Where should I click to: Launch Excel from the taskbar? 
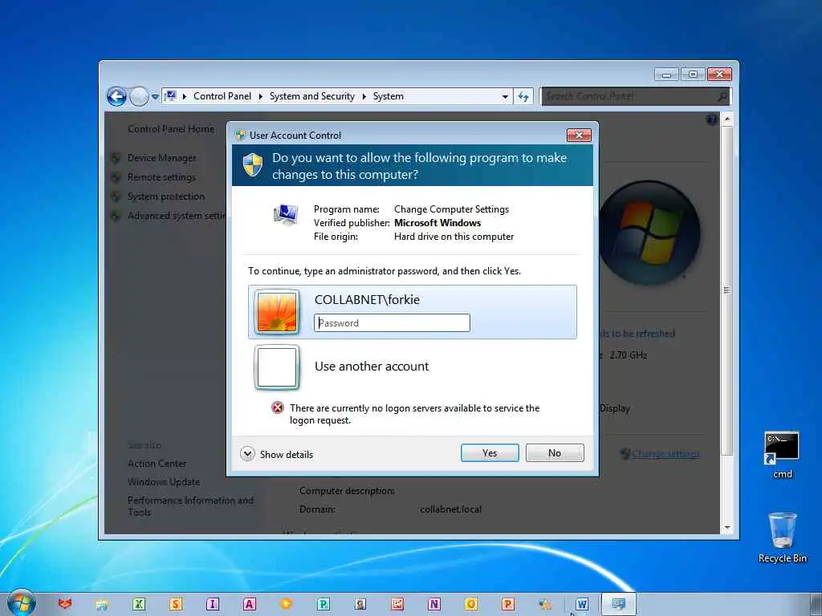point(139,604)
